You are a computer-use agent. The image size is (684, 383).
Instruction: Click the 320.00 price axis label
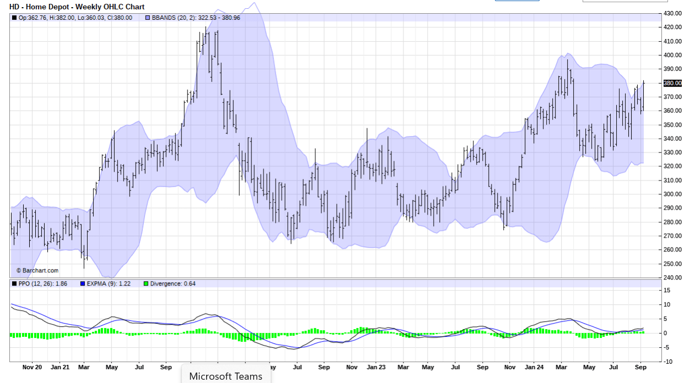(x=672, y=167)
